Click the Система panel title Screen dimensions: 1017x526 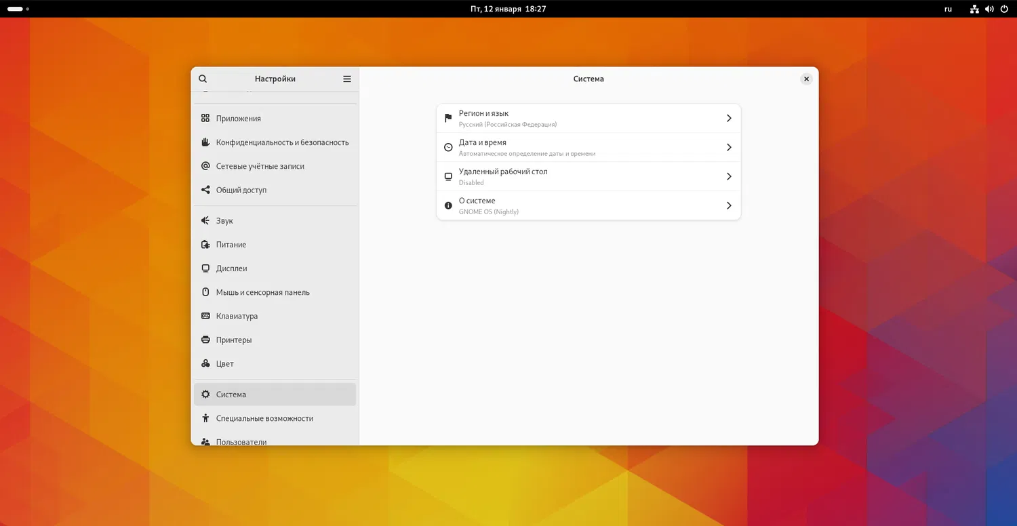(x=589, y=79)
